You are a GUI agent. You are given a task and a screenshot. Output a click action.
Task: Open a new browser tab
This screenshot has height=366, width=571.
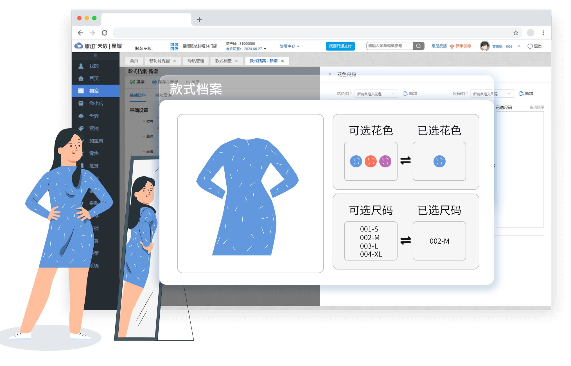click(199, 19)
